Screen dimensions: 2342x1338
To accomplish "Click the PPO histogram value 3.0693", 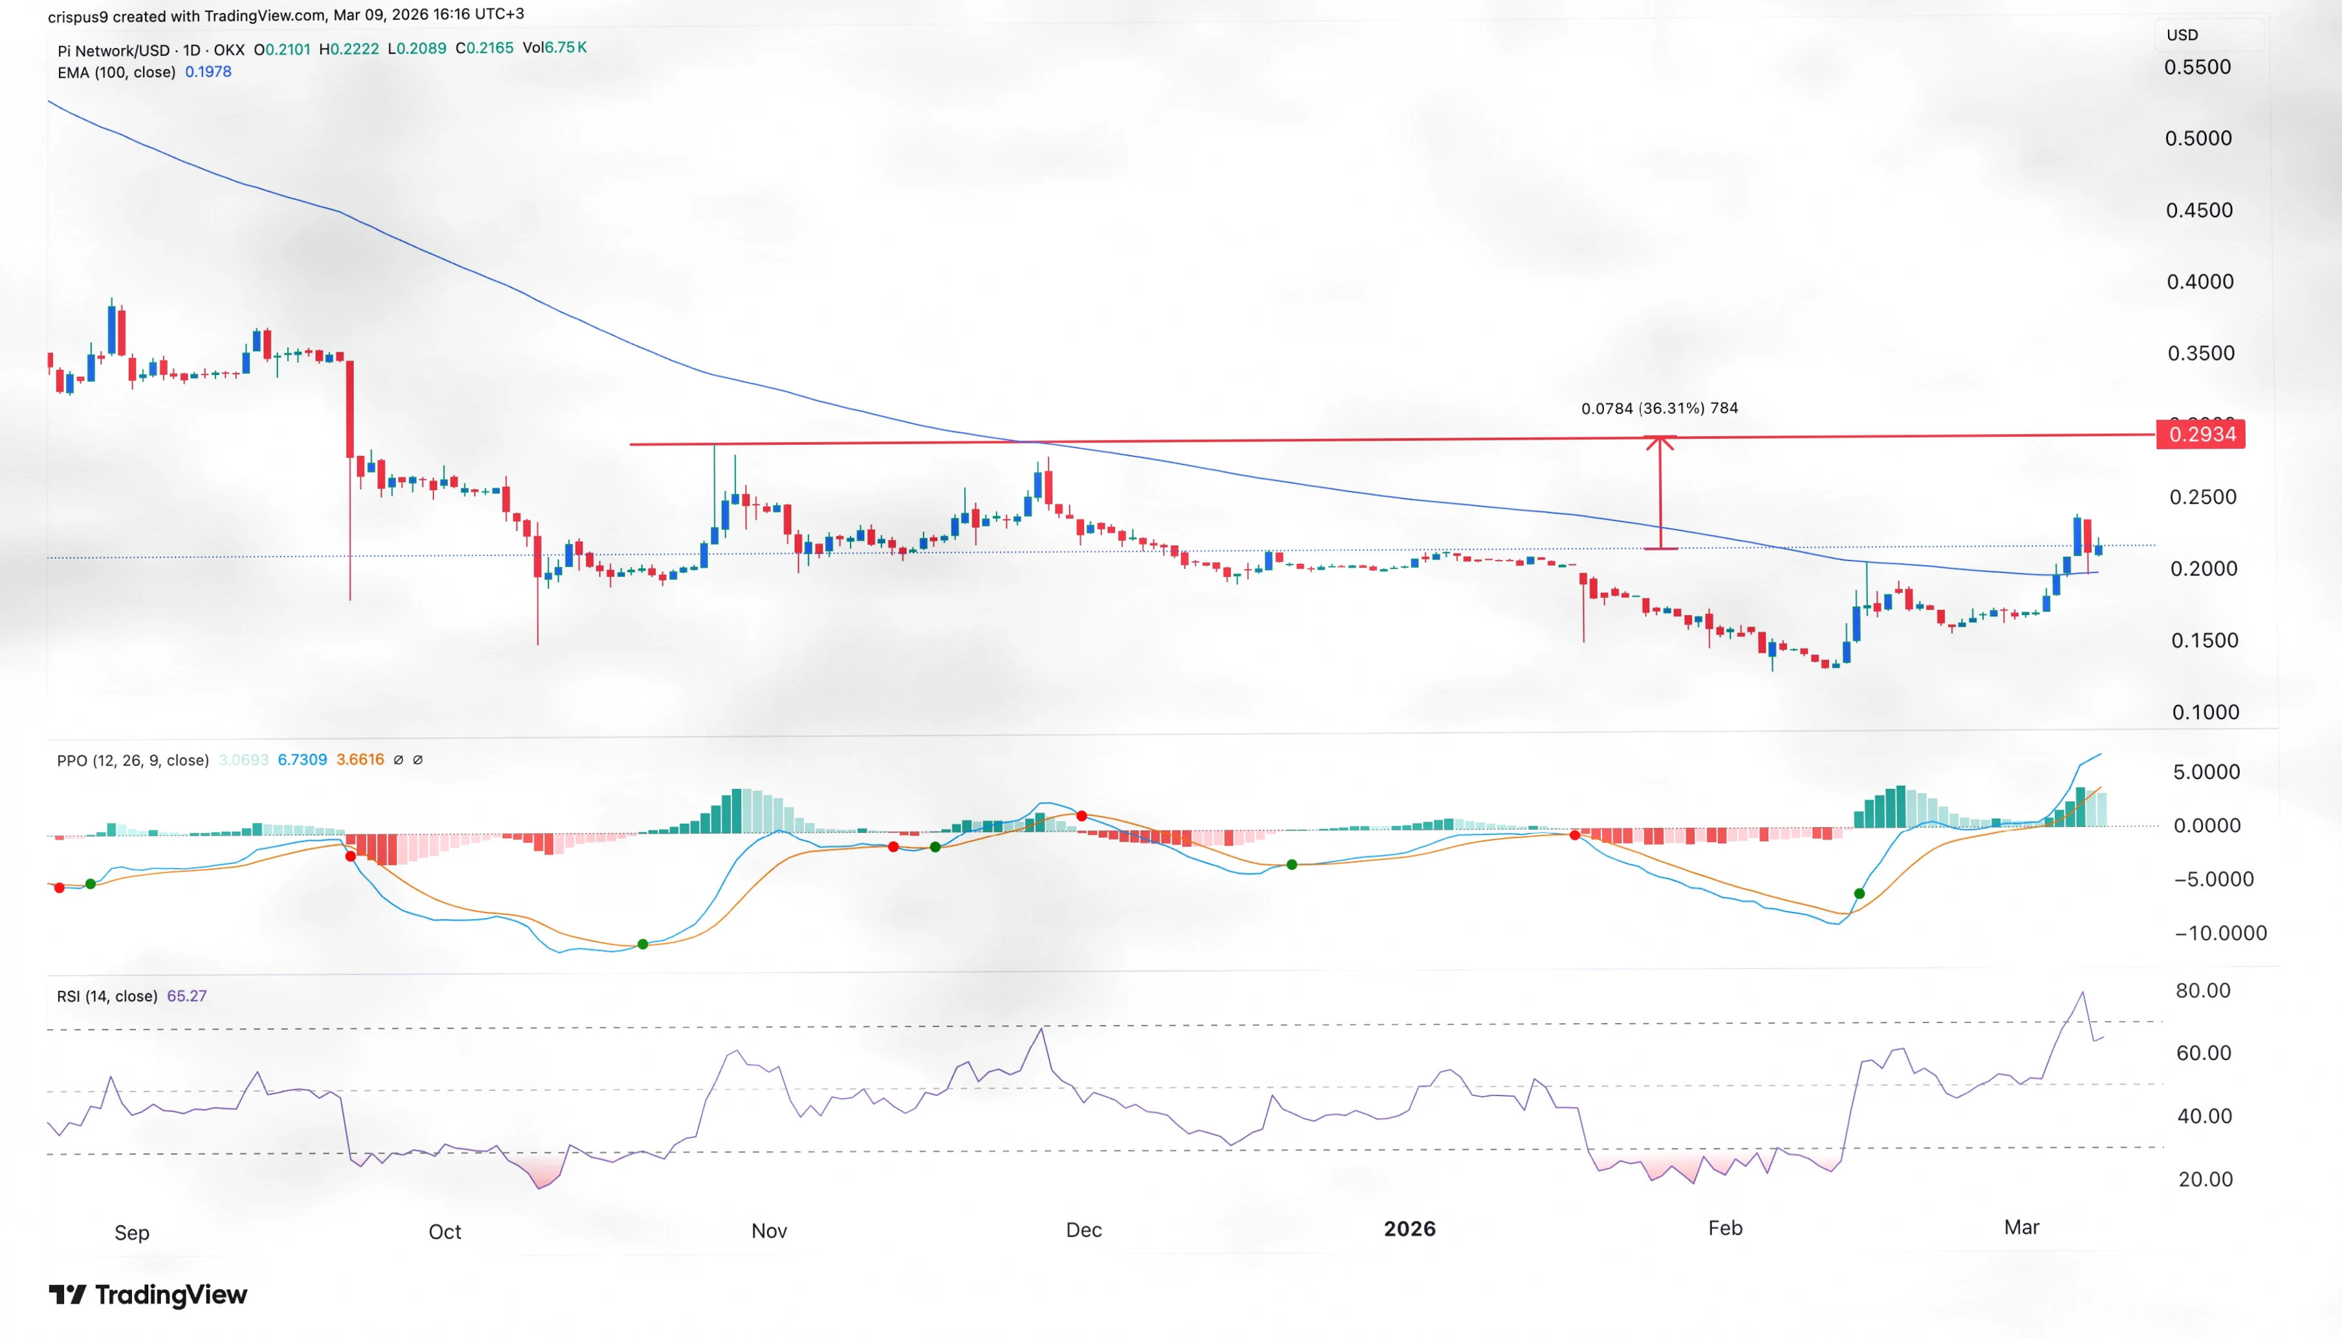I will 243,760.
